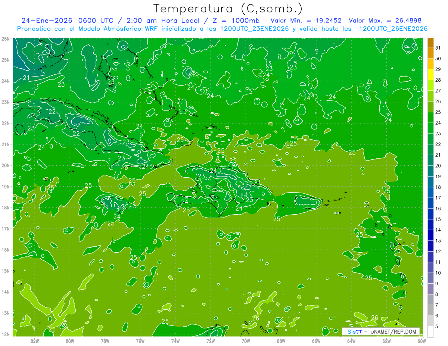448x346 pixels.
Task: Click the 78W longitude axis label
Action: (105, 341)
